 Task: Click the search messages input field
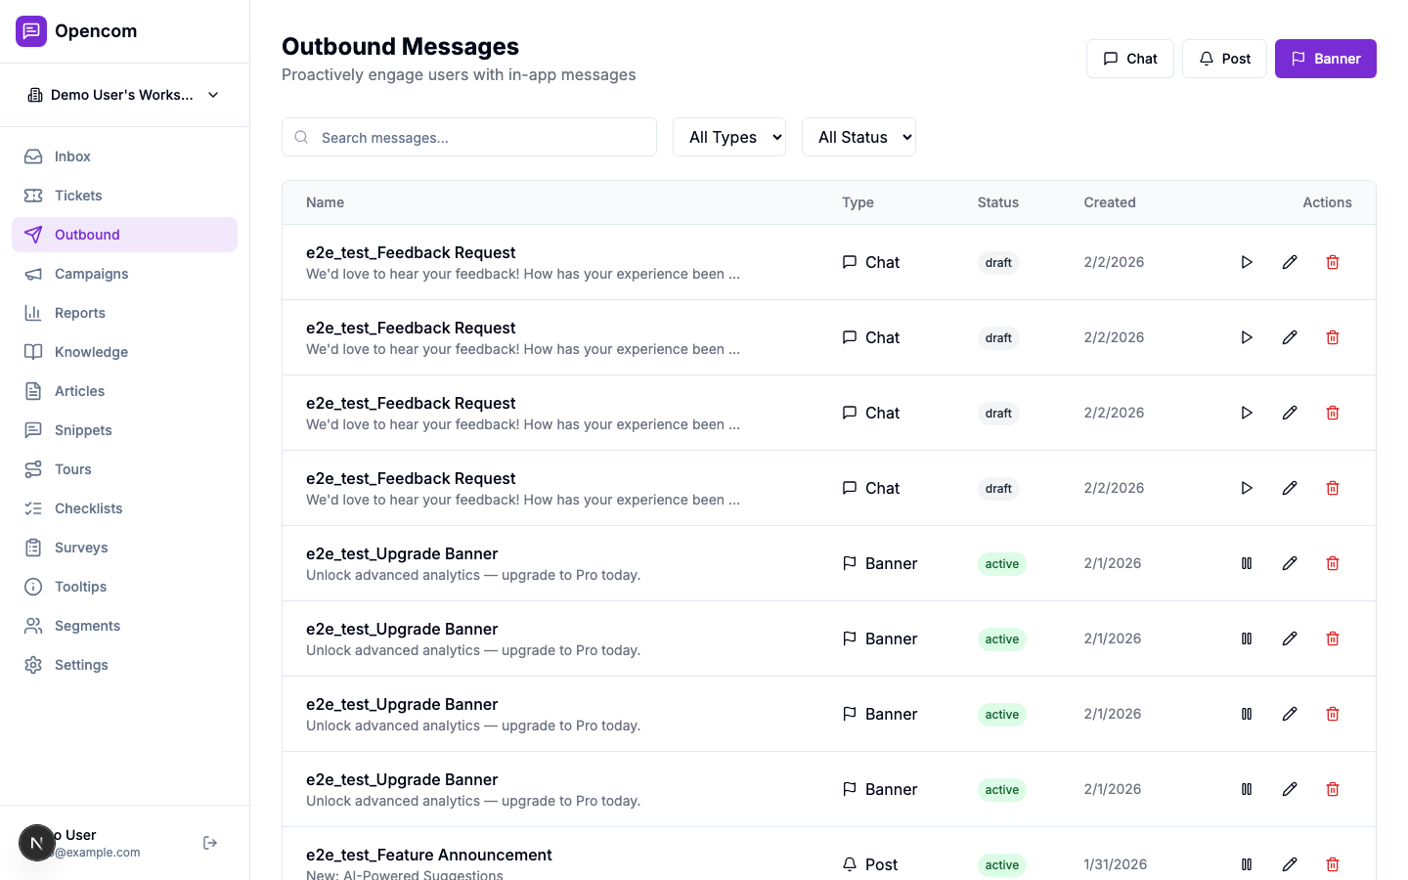click(x=469, y=137)
